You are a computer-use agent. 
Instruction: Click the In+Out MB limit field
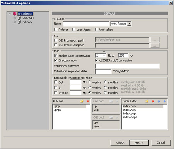click(76, 93)
